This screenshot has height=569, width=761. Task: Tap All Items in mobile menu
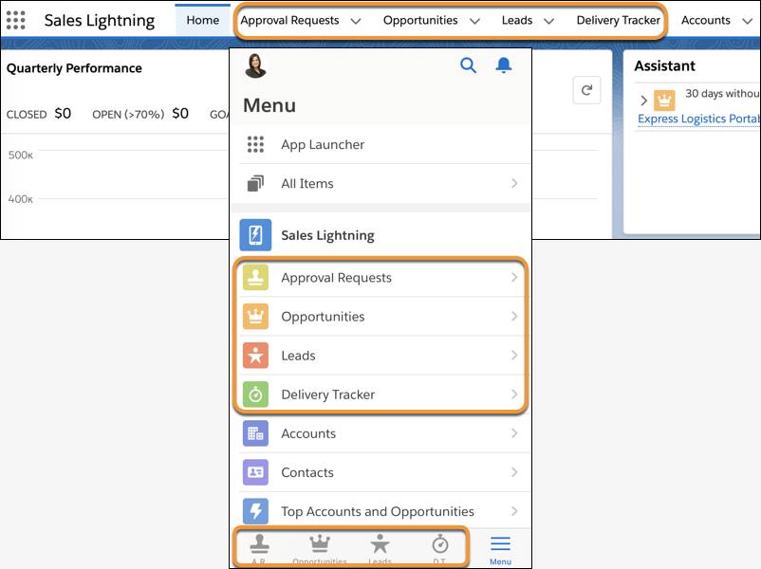click(x=307, y=183)
